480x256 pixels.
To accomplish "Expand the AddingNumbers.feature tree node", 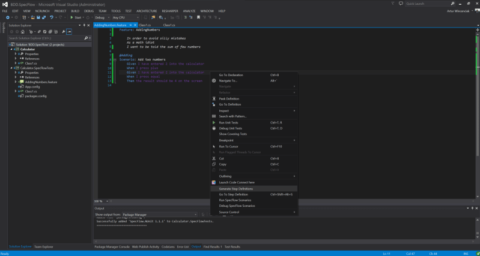I will 17,82.
